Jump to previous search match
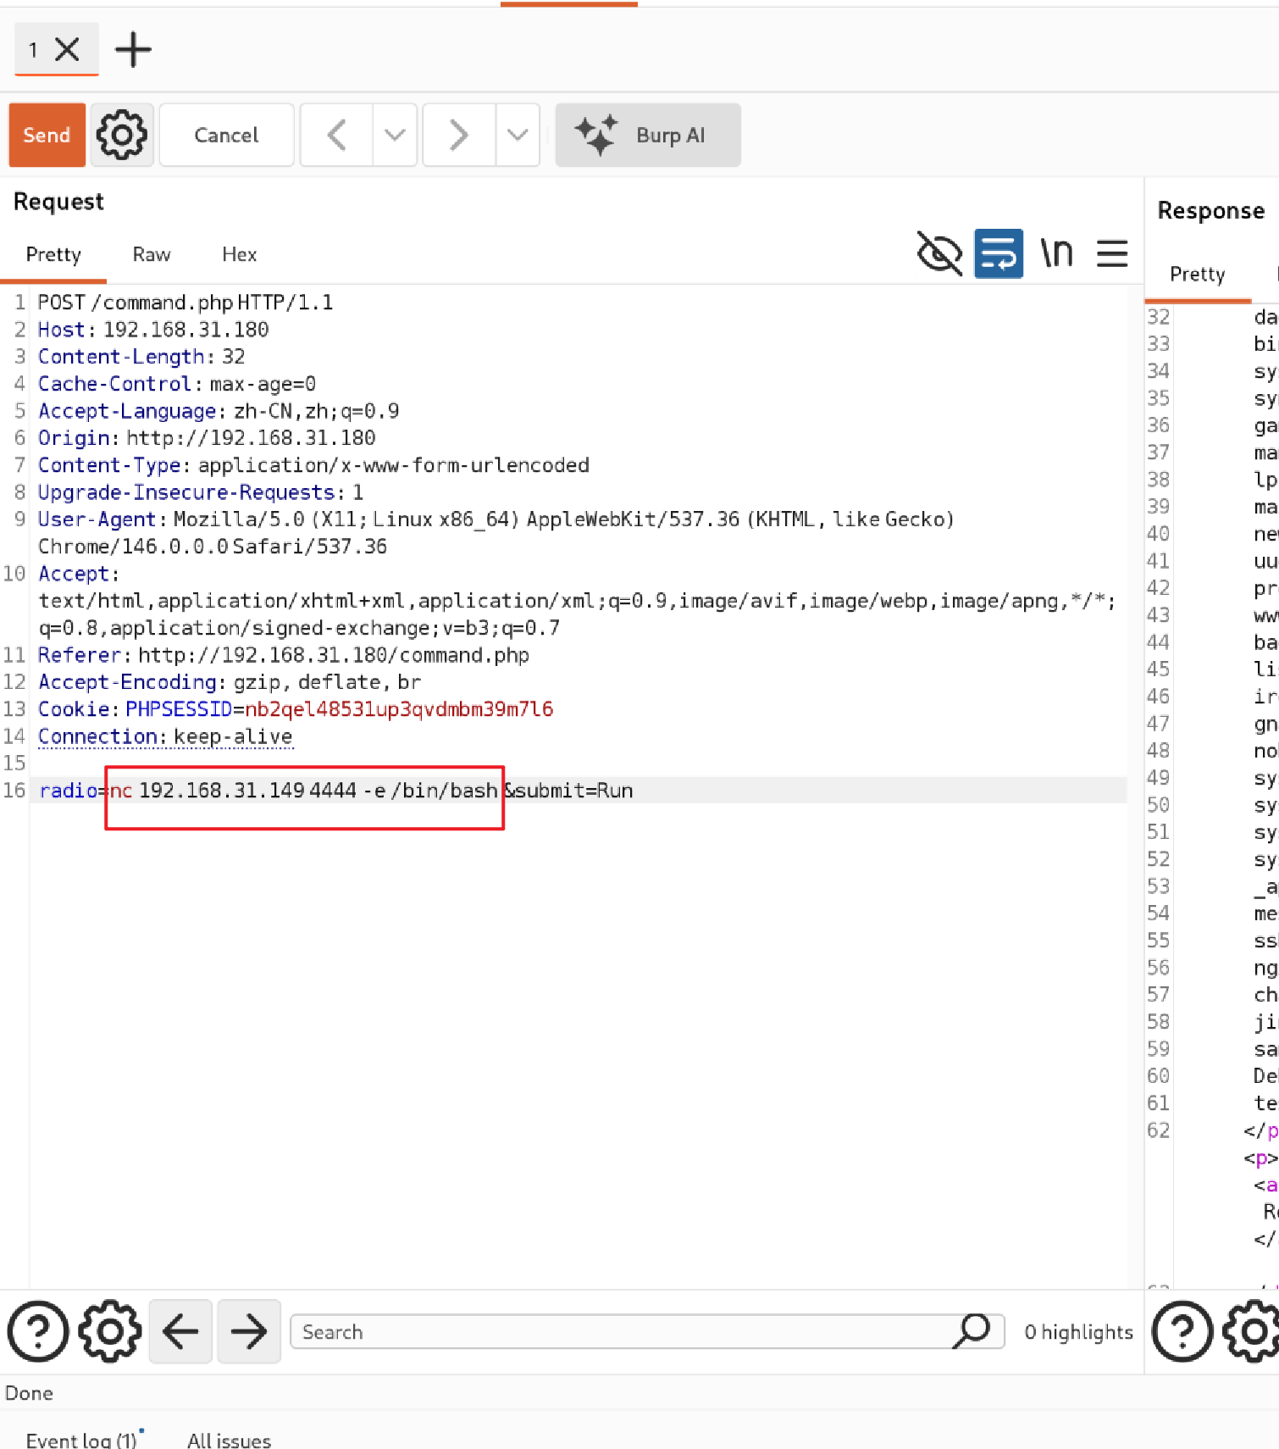This screenshot has height=1449, width=1279. tap(180, 1331)
